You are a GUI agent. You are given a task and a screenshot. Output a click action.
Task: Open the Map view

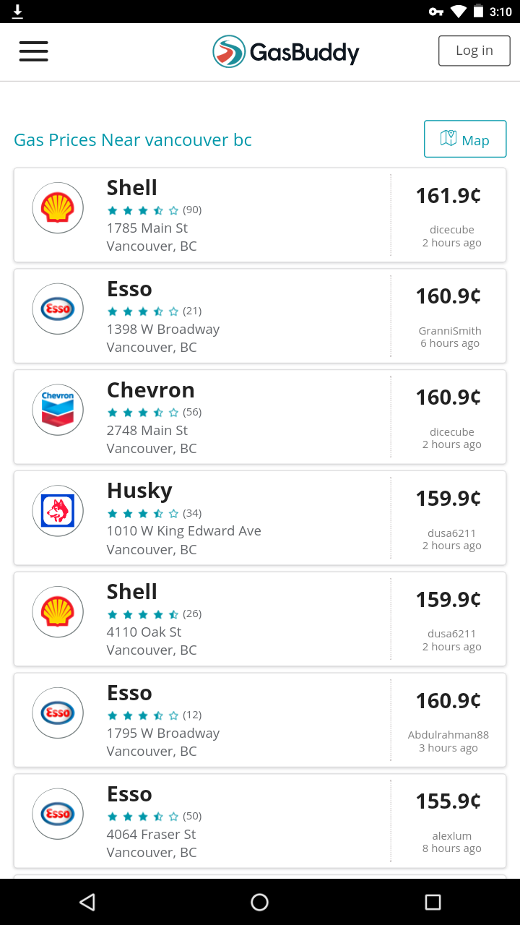[x=465, y=139]
